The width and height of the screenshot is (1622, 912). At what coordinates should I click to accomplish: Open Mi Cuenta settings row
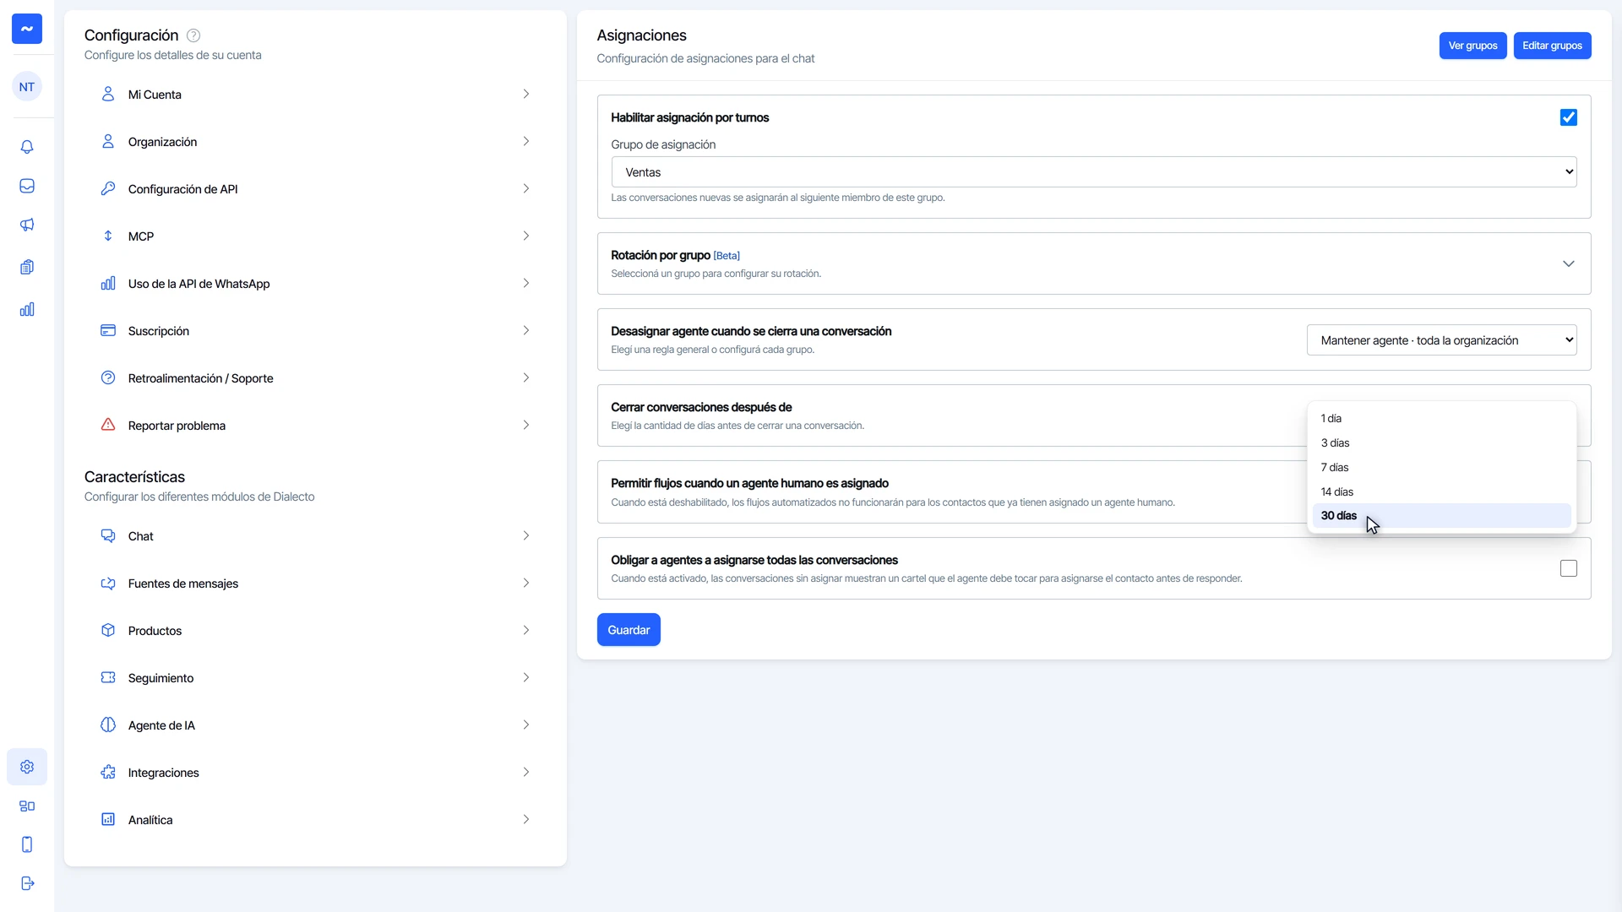(315, 95)
